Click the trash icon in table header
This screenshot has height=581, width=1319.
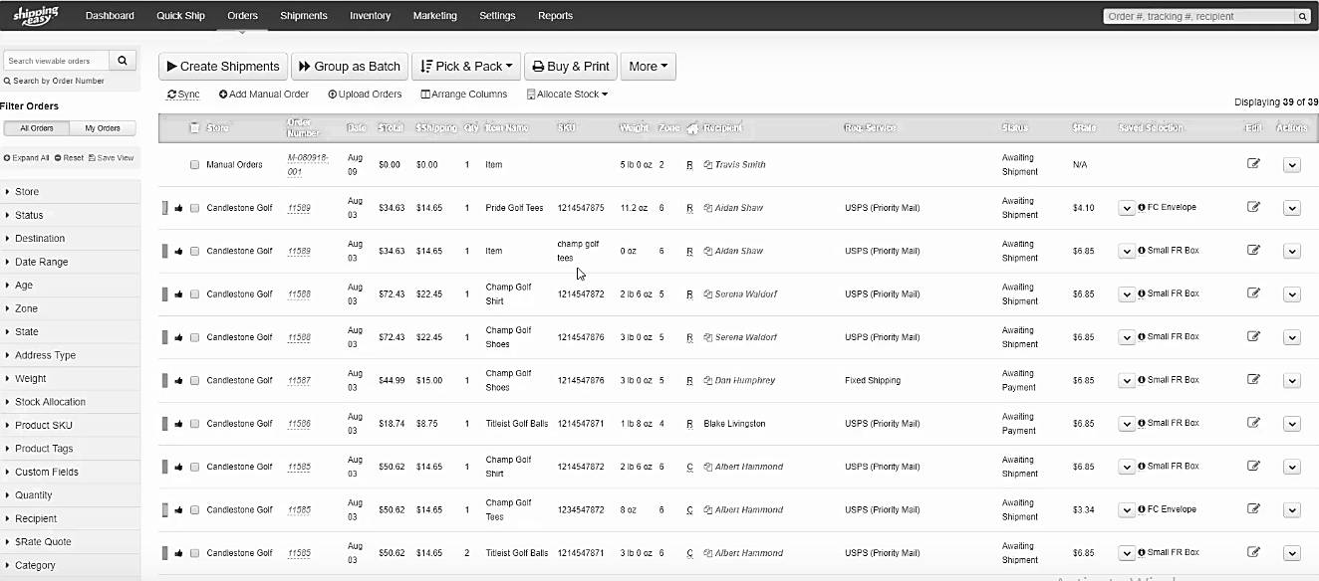(194, 127)
